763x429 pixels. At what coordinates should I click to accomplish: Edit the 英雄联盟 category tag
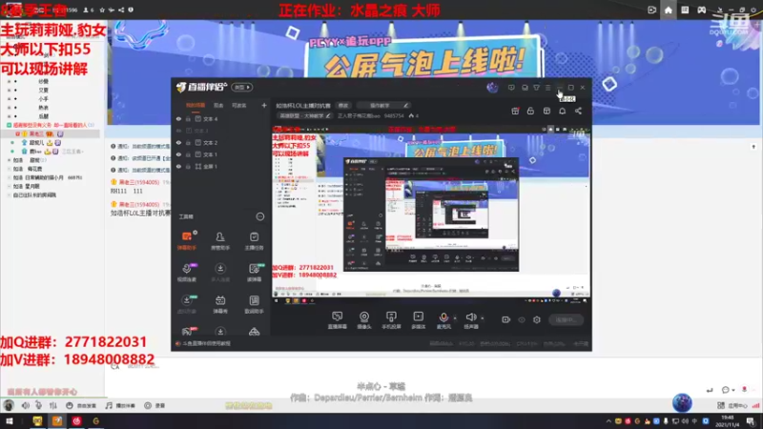305,115
